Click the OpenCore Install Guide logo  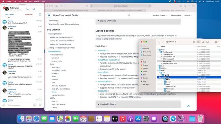point(49,15)
